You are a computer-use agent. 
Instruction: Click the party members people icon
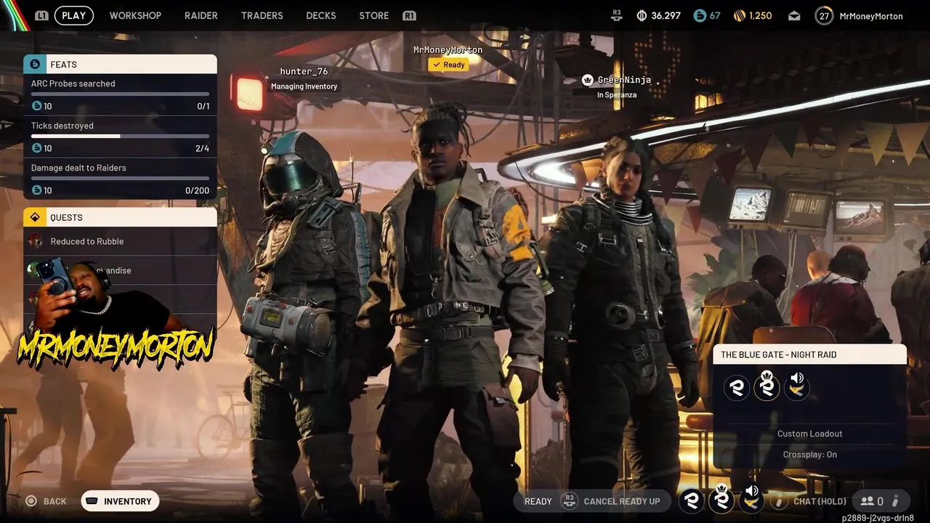[867, 501]
